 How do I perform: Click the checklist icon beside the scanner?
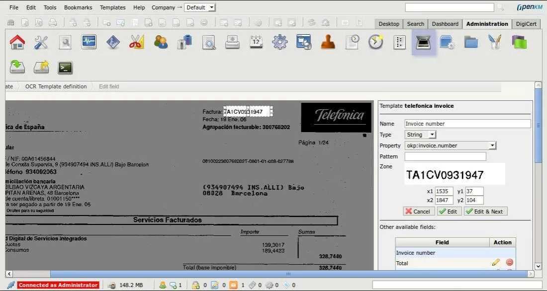(x=399, y=42)
